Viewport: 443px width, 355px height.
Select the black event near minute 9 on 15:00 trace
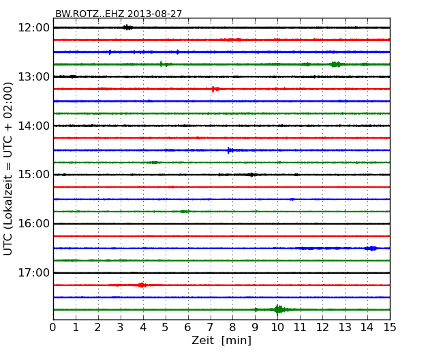[x=251, y=175]
